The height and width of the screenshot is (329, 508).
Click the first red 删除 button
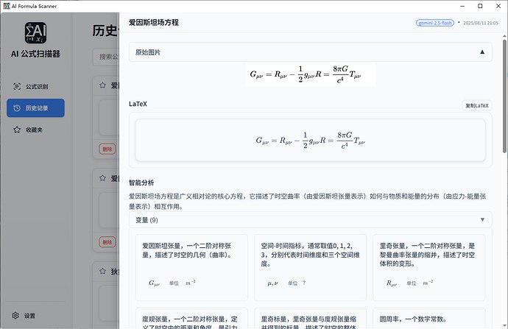pos(107,149)
